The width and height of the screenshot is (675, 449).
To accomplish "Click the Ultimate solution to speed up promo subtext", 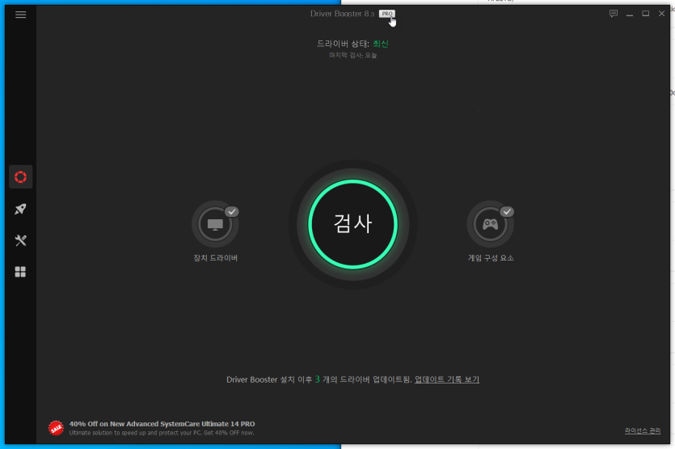I will [x=162, y=433].
